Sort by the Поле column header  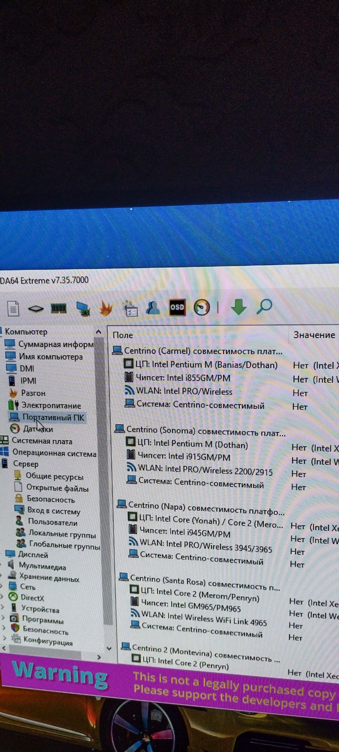(x=123, y=335)
